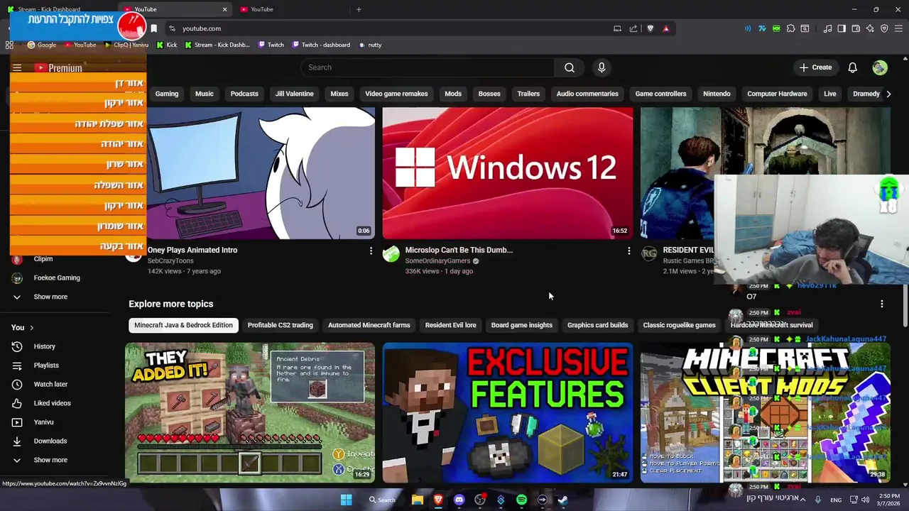Select the Computer Hardware chip
Image resolution: width=909 pixels, height=511 pixels.
click(777, 94)
